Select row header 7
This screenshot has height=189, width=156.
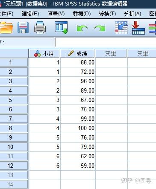[14, 119]
